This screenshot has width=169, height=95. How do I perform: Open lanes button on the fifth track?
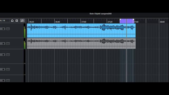tap(8, 80)
